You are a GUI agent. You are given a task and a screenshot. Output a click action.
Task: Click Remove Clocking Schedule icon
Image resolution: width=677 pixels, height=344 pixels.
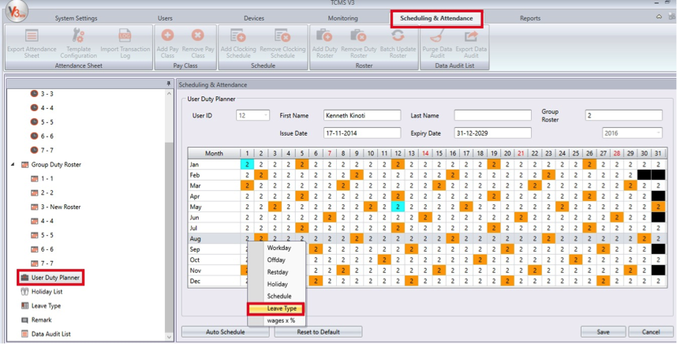(x=282, y=36)
